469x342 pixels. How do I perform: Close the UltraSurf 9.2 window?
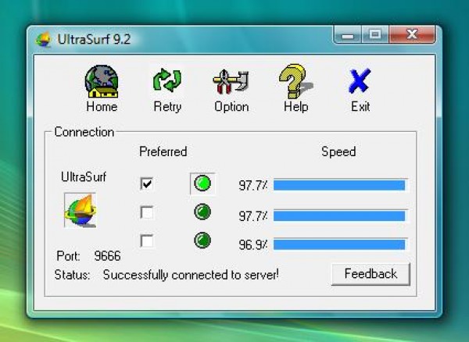412,34
